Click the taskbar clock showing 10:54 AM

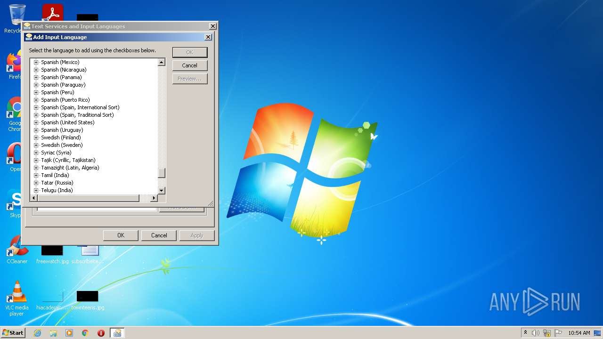click(579, 333)
